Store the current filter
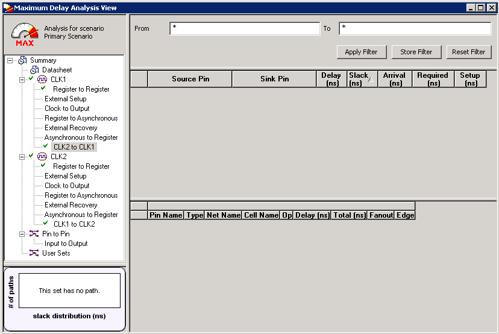Image resolution: width=499 pixels, height=334 pixels. [x=416, y=52]
